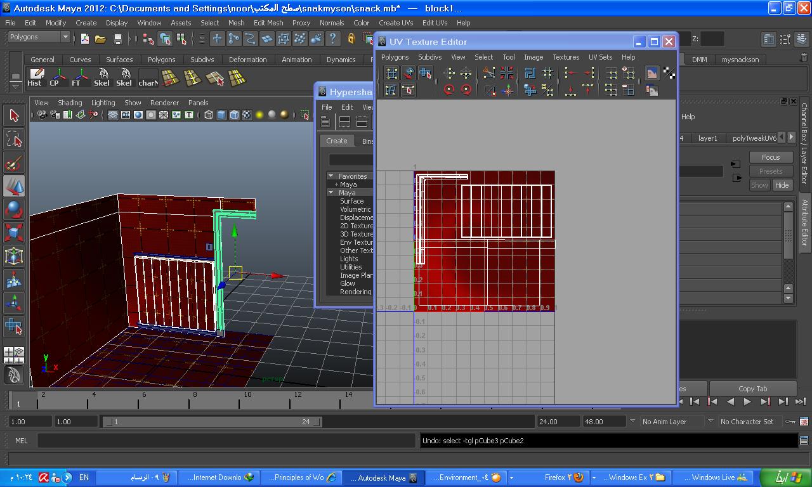Select the Show Manipulator tool
The image size is (812, 487).
coord(14,303)
